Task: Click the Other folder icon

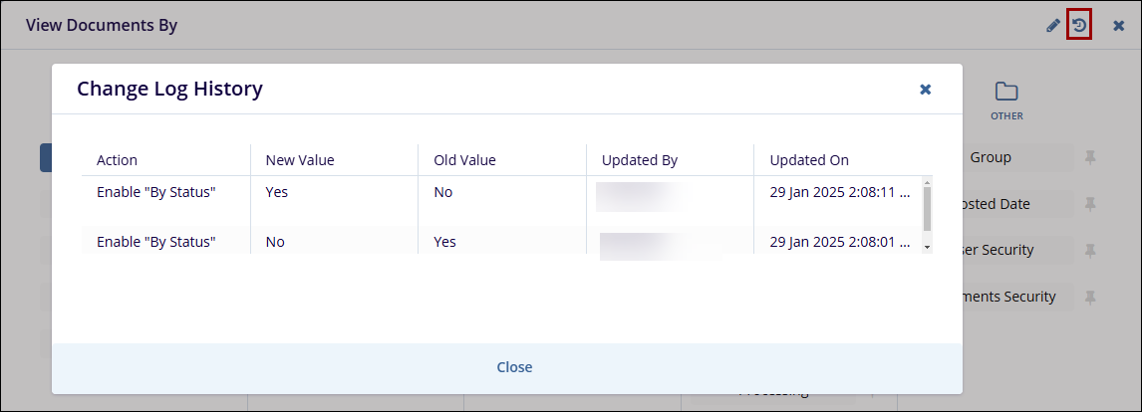Action: coord(1006,93)
